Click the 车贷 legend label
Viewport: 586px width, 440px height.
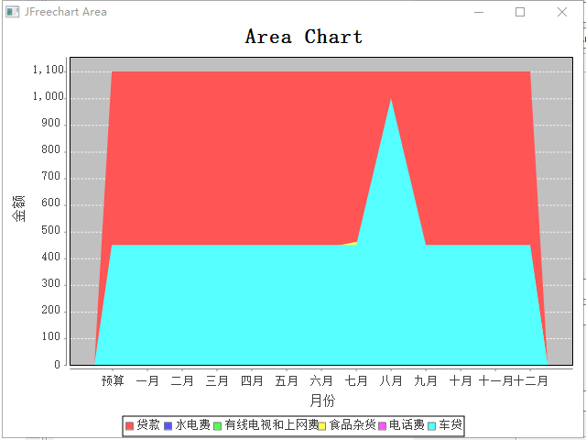click(x=450, y=425)
